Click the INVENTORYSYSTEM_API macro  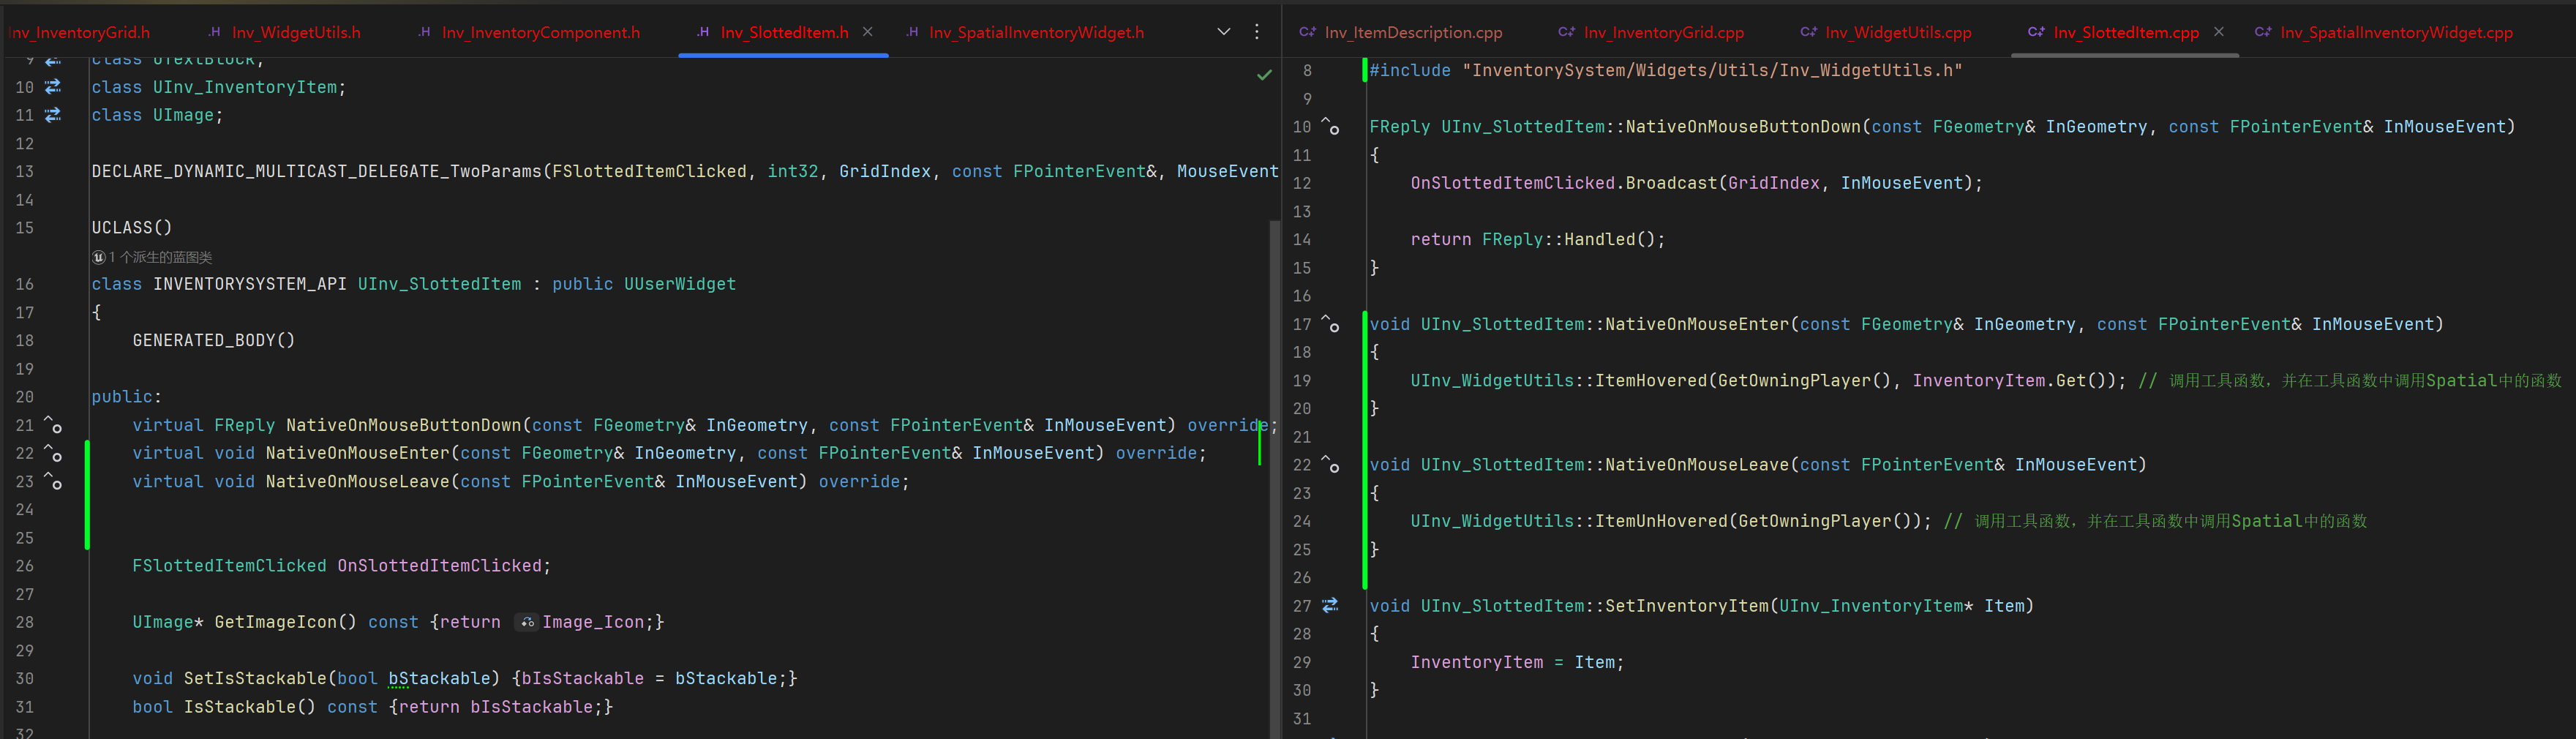click(x=250, y=284)
